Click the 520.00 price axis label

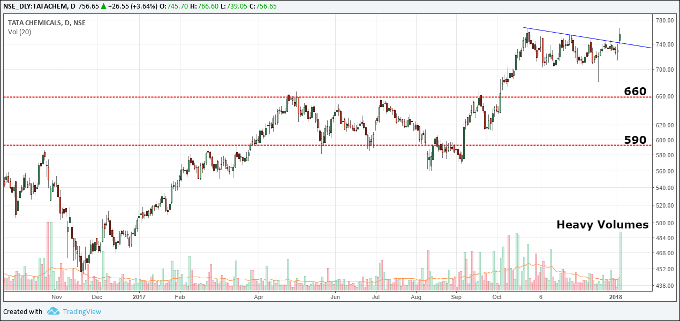(x=665, y=205)
